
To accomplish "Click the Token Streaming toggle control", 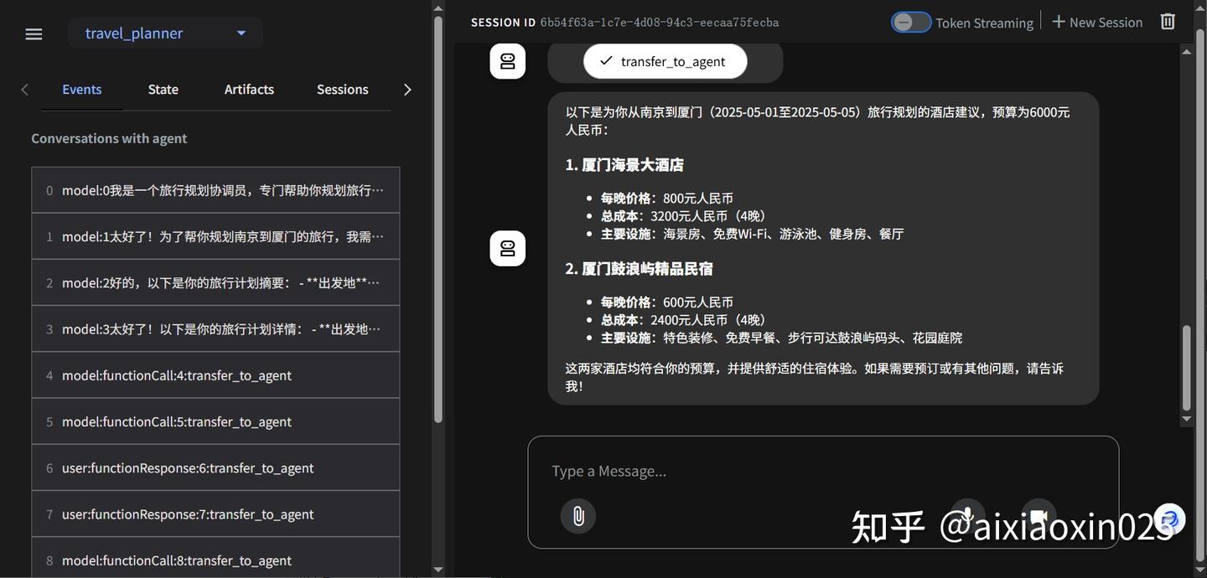I will pos(910,22).
